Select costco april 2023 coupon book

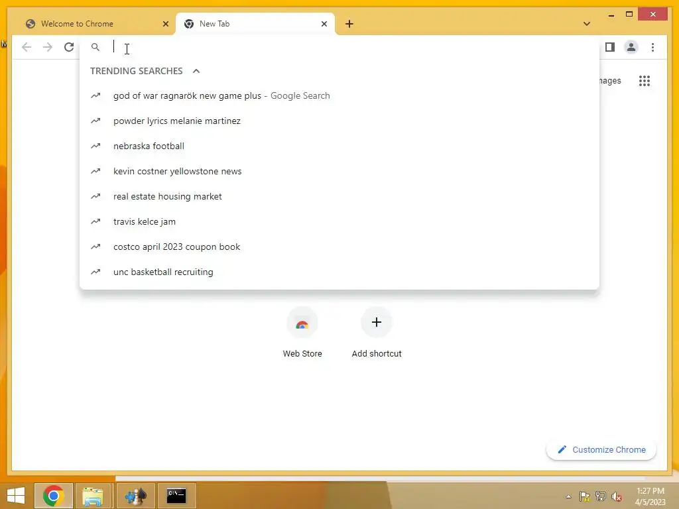[x=339, y=247]
